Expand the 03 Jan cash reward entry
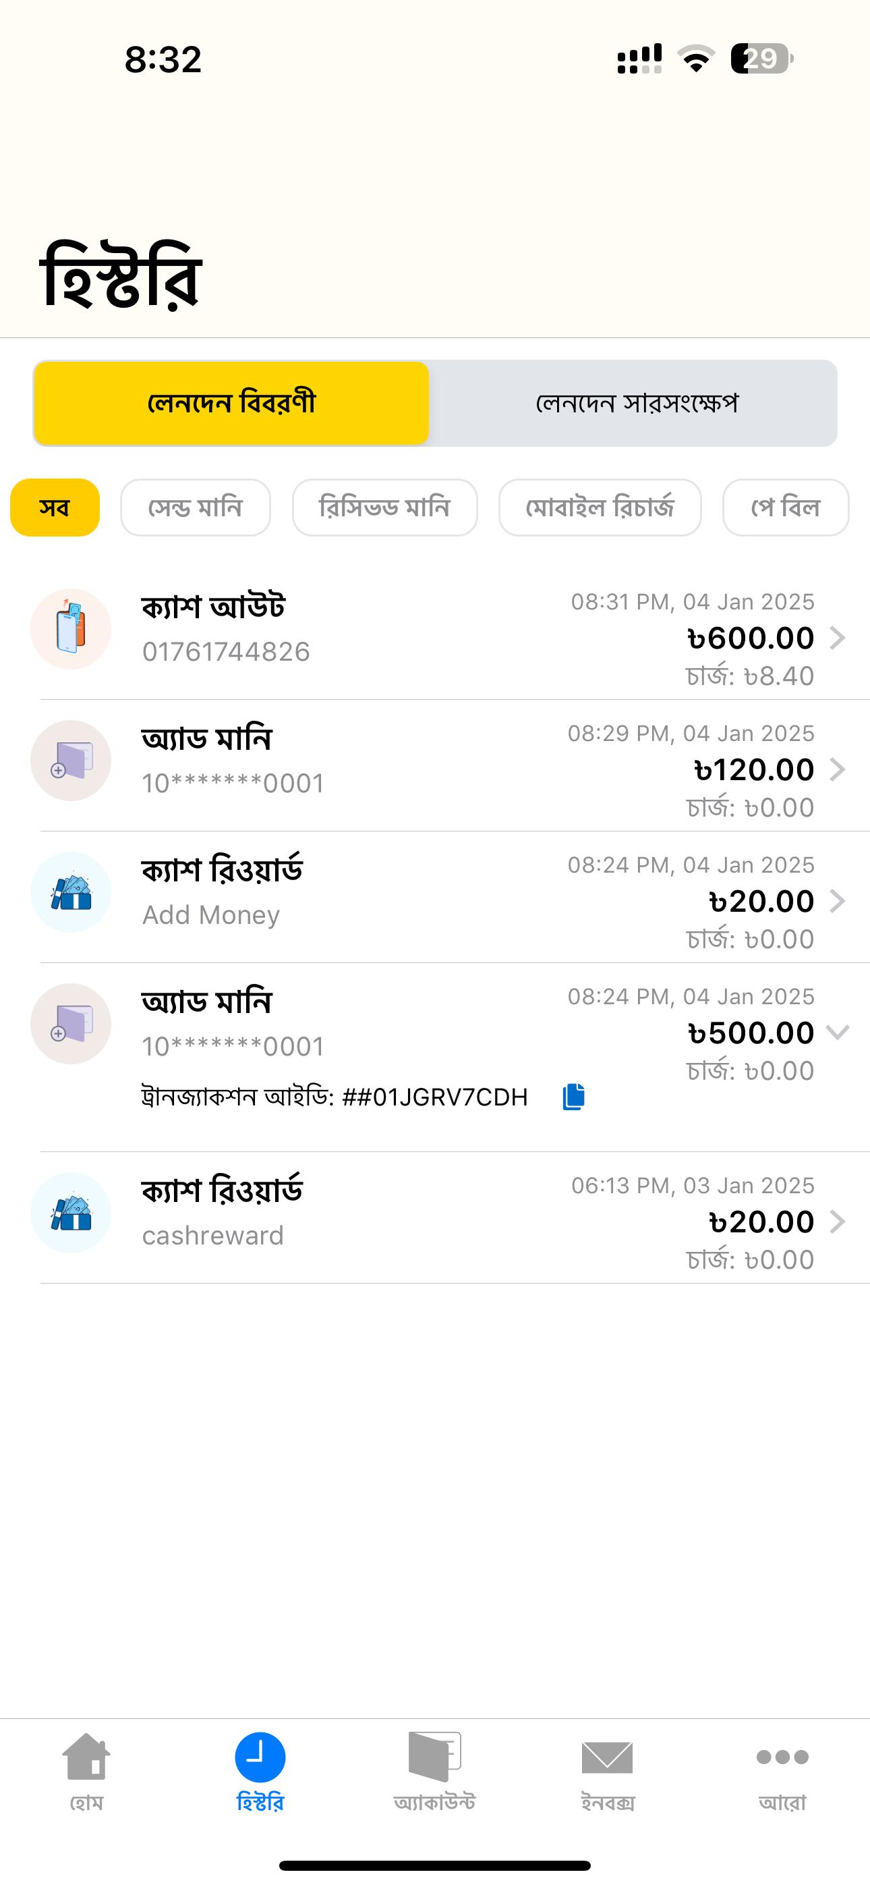The height and width of the screenshot is (1887, 870). 838,1222
